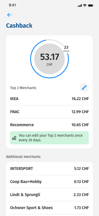The image size is (99, 216).
Task: Tap the 16.22 CHF amount for IKEA
Action: click(x=80, y=99)
